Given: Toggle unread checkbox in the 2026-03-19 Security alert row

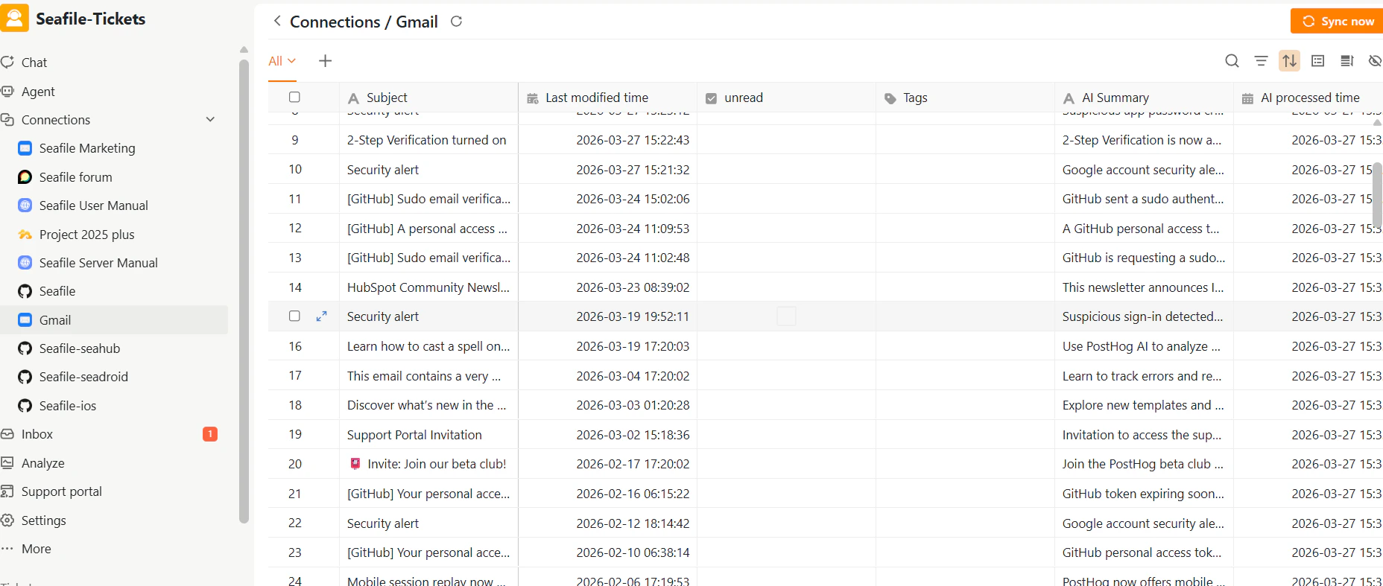Looking at the screenshot, I should (x=786, y=316).
